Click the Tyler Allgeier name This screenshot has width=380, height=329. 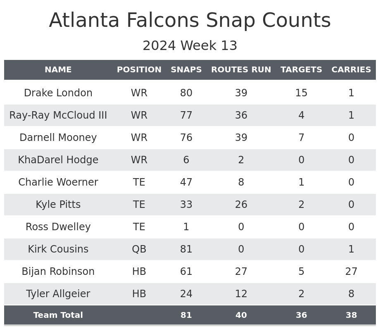click(58, 294)
